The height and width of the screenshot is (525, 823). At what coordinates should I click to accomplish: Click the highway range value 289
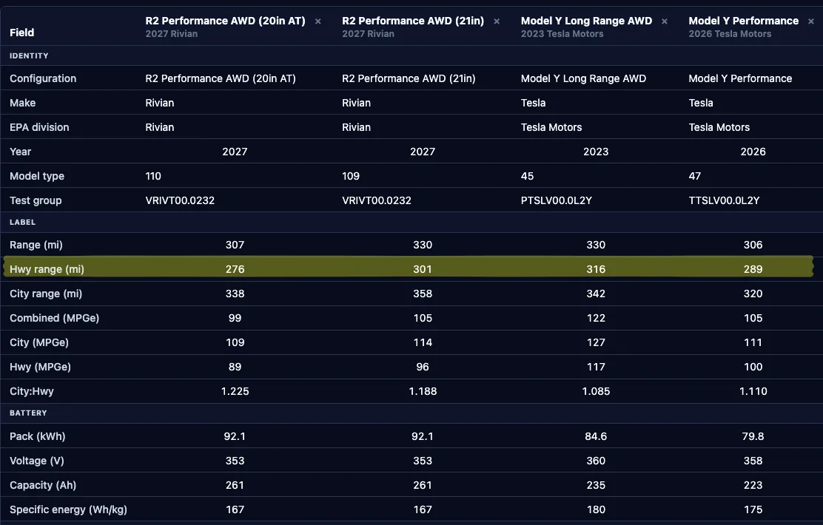point(753,269)
